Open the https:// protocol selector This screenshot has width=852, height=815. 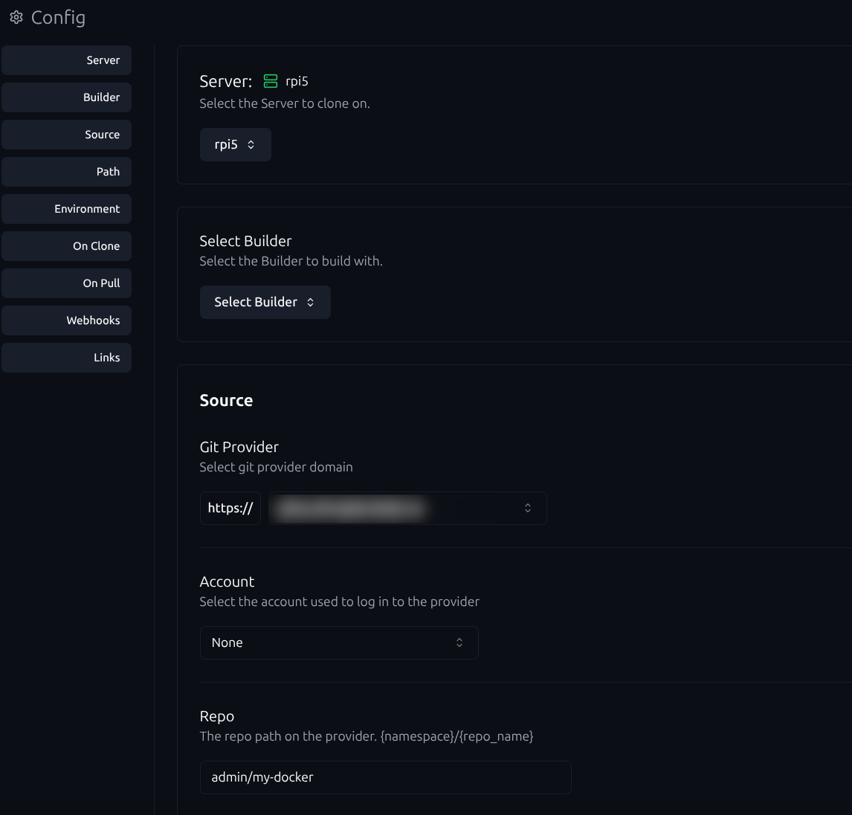(x=230, y=508)
